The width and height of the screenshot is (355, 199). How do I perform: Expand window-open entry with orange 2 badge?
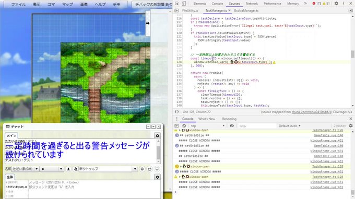181,167
